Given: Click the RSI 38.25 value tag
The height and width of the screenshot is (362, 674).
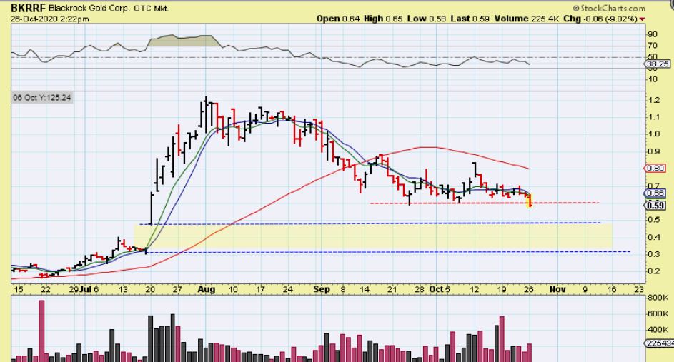Looking at the screenshot, I should click(658, 64).
